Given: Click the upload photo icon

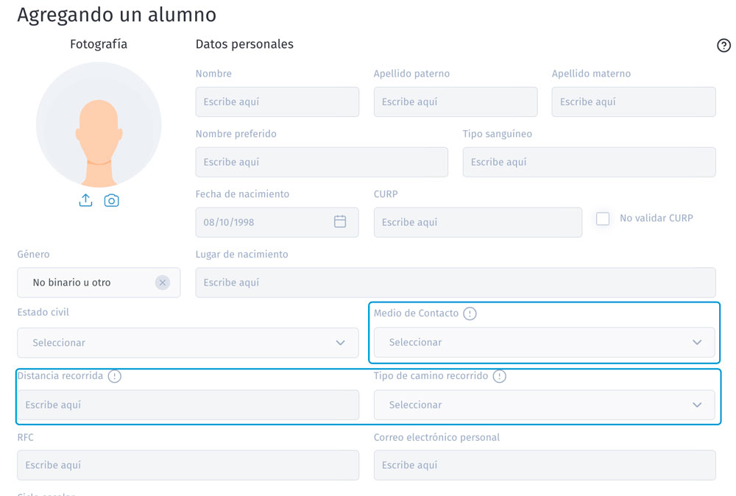Looking at the screenshot, I should tap(85, 200).
